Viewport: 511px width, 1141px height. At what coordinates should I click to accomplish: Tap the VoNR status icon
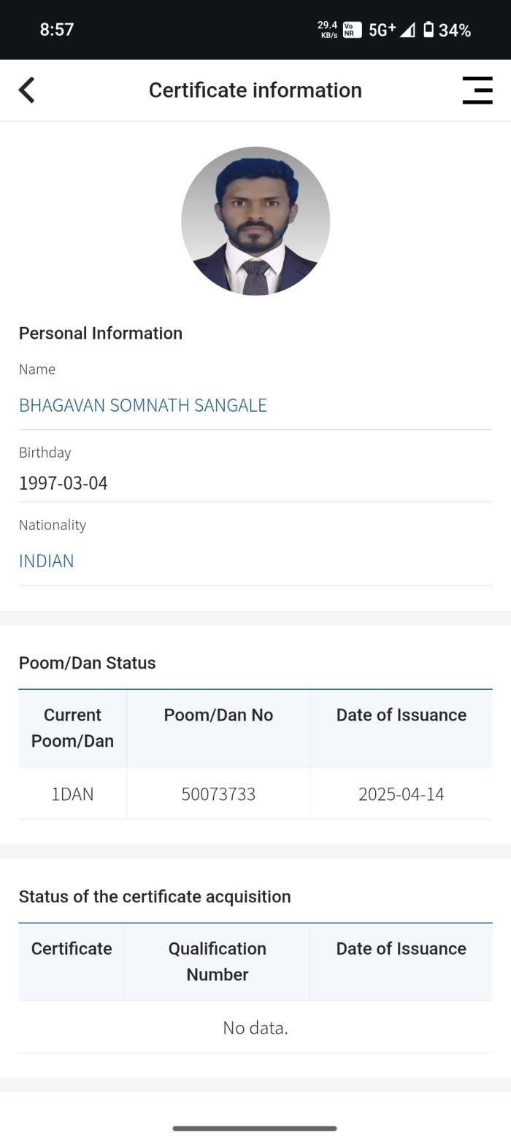352,30
